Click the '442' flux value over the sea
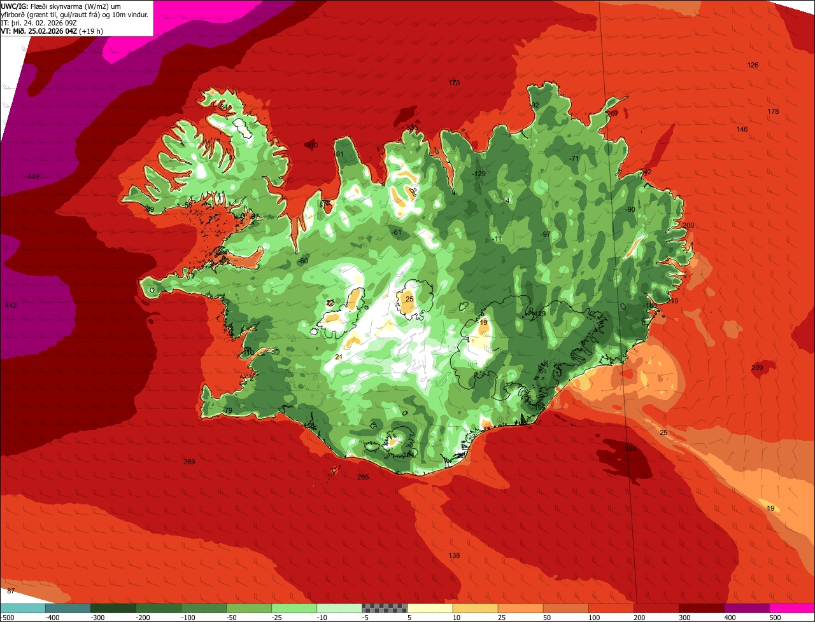This screenshot has width=815, height=622. tap(11, 306)
